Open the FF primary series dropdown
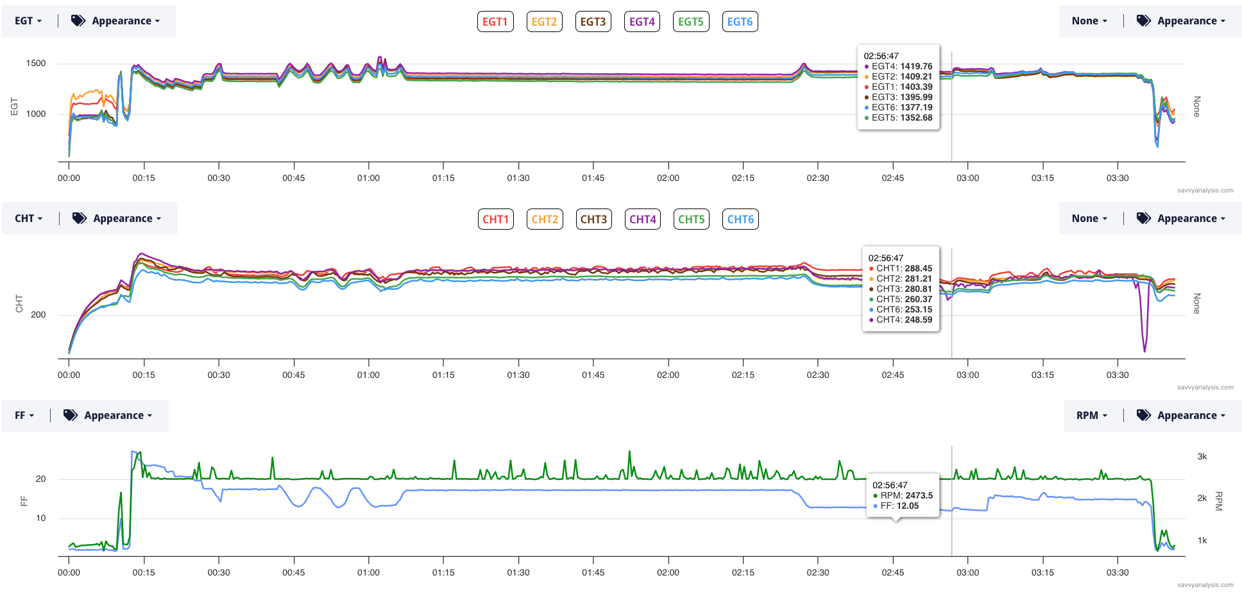Viewport: 1242px width, 605px height. click(x=24, y=416)
